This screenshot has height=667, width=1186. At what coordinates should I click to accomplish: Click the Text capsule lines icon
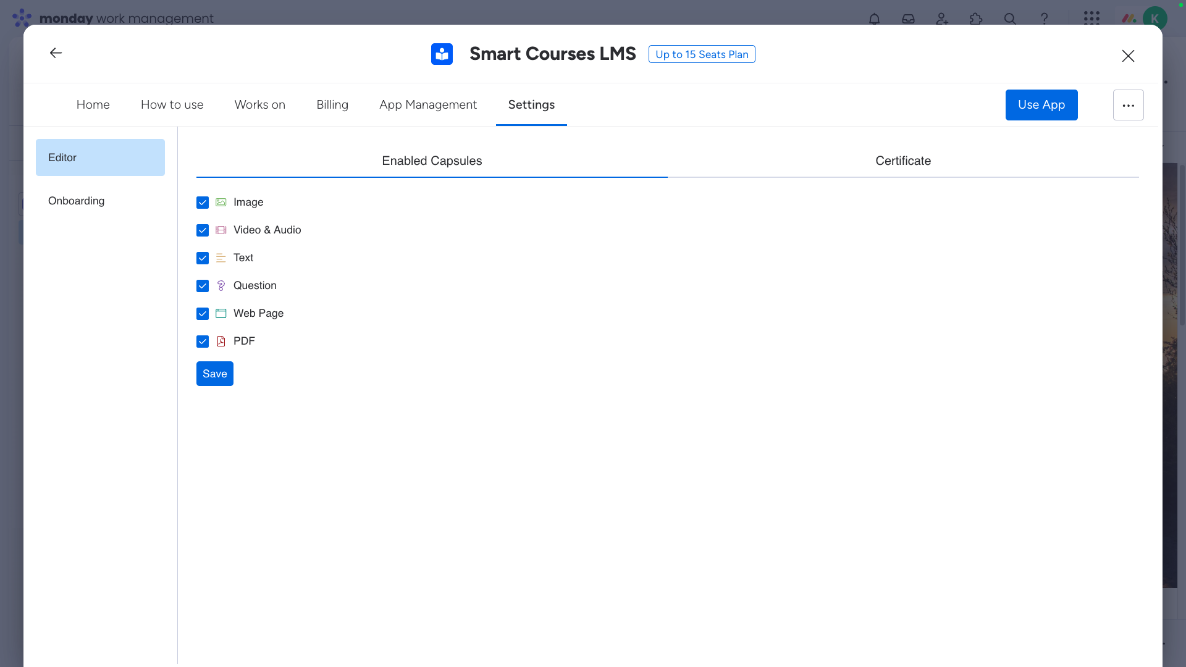(221, 258)
